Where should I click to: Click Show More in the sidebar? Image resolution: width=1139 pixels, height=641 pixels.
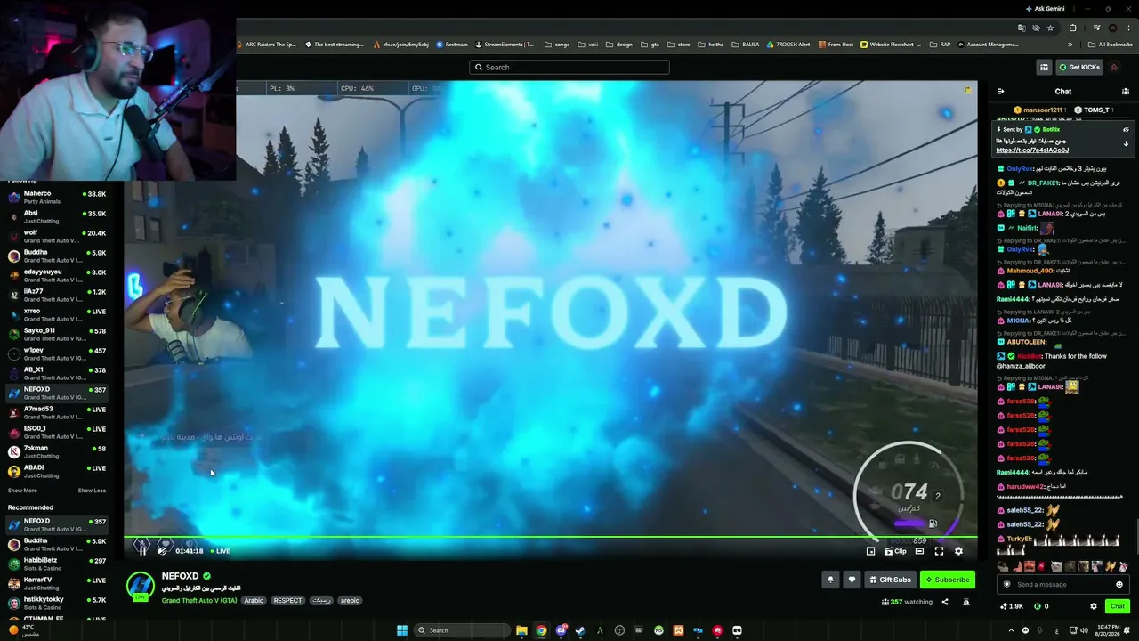click(22, 491)
